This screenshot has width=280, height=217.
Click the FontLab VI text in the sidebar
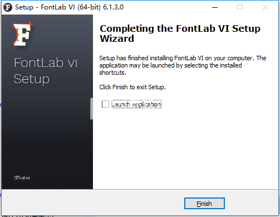coord(46,62)
